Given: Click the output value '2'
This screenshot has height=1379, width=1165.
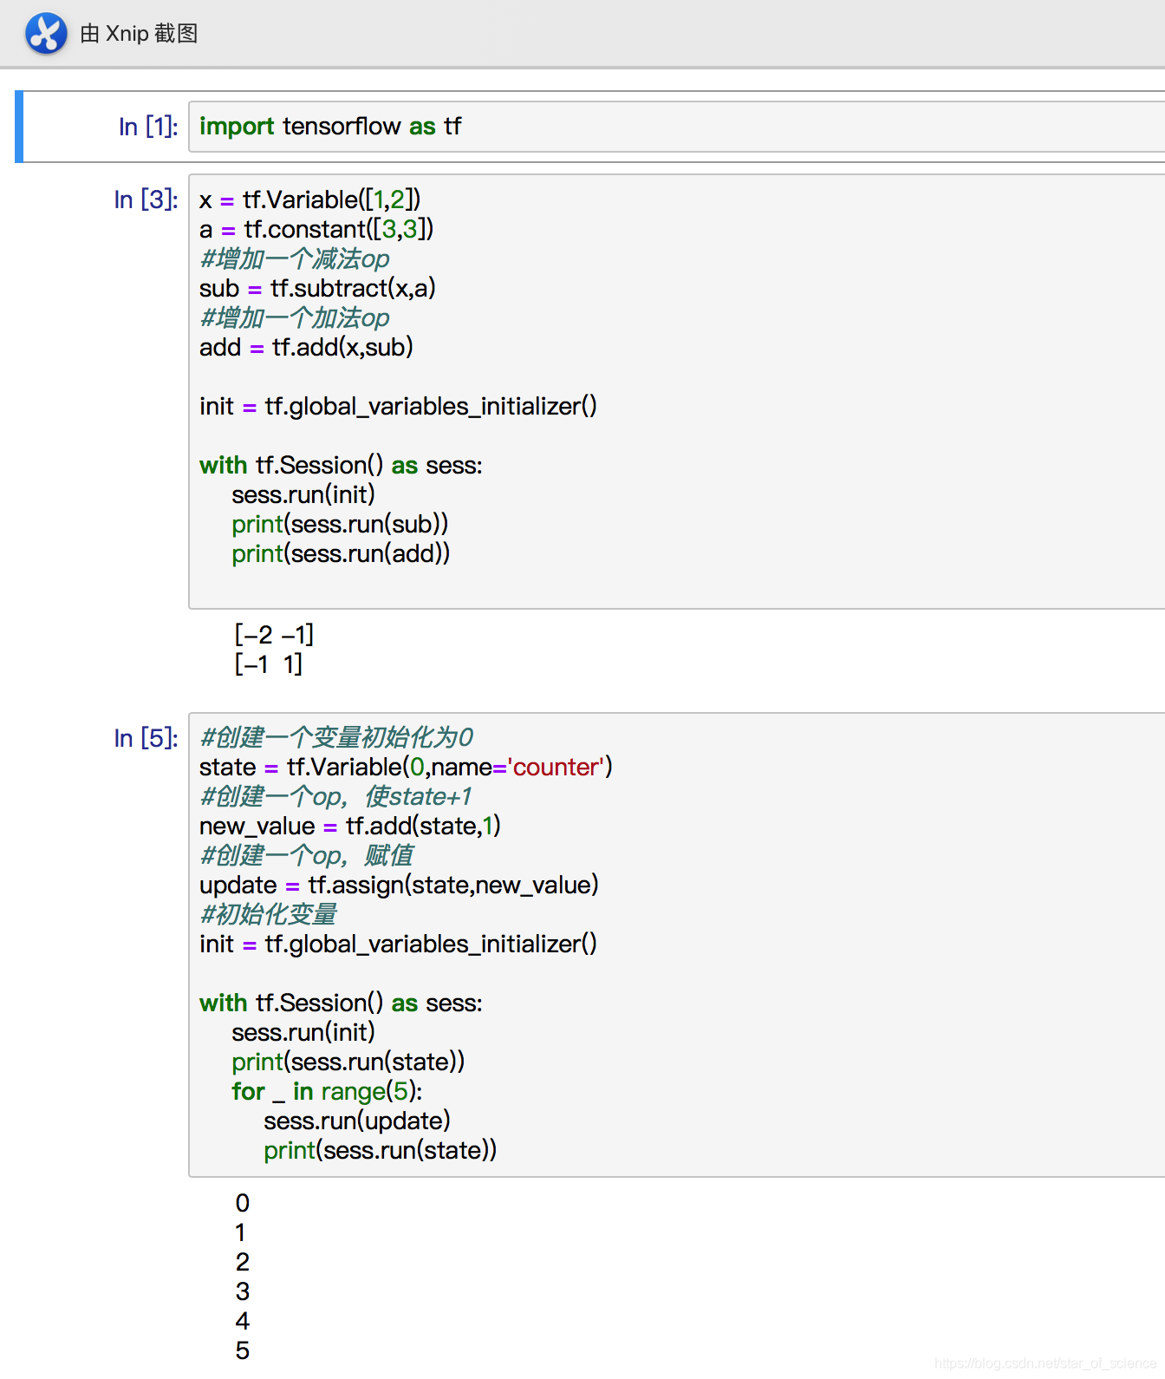Looking at the screenshot, I should click(243, 1262).
